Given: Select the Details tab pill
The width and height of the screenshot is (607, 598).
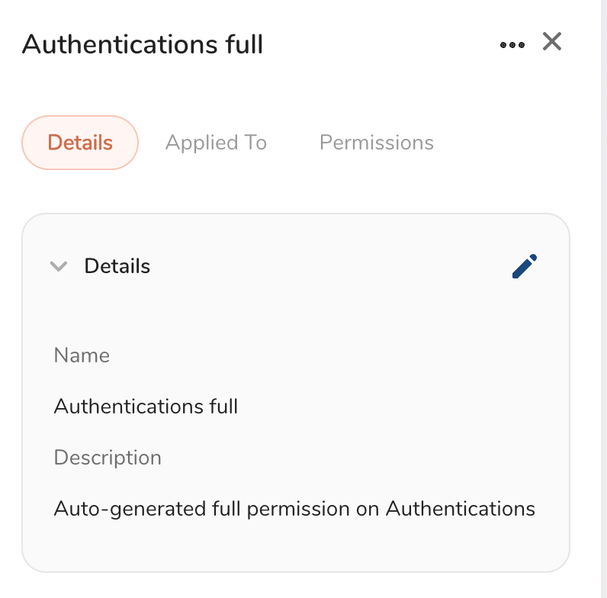Looking at the screenshot, I should (x=80, y=143).
